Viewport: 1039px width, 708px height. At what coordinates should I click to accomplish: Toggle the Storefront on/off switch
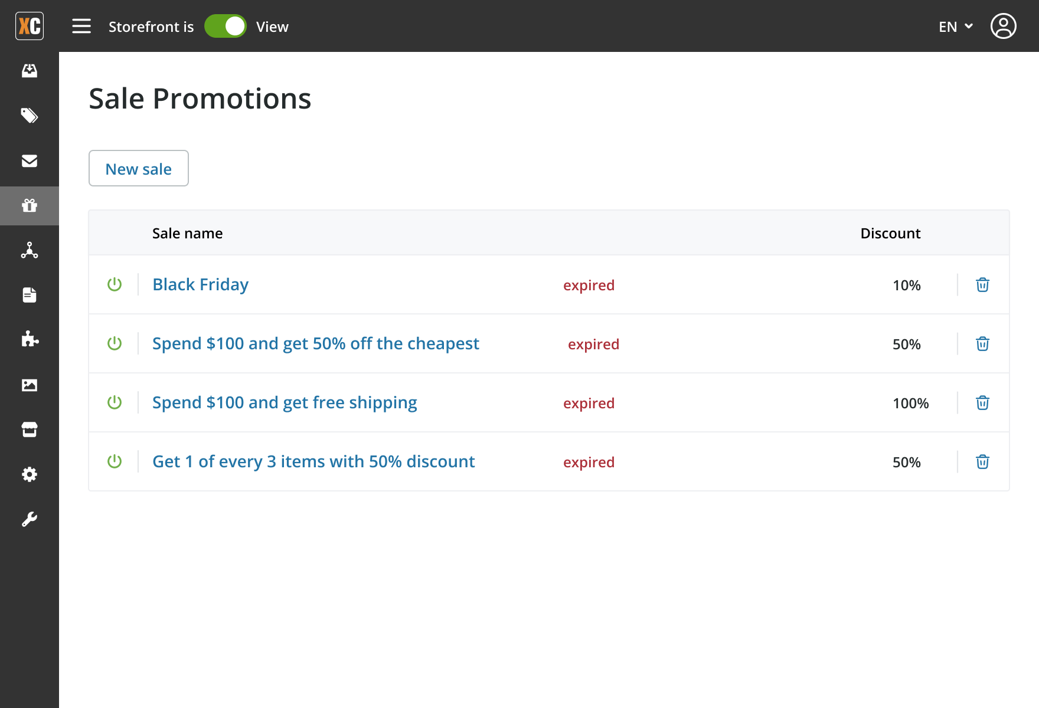click(x=226, y=26)
